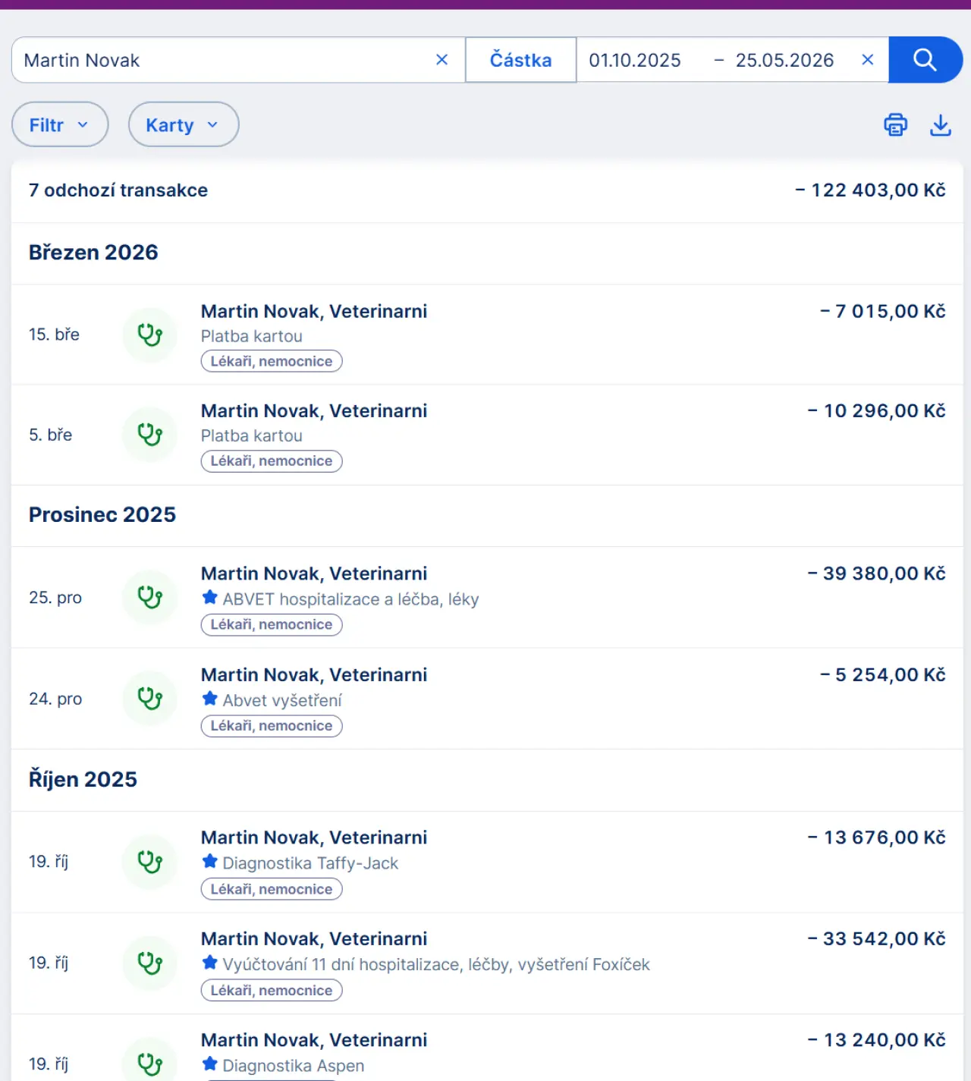Click the blue magnifier search button

[925, 60]
